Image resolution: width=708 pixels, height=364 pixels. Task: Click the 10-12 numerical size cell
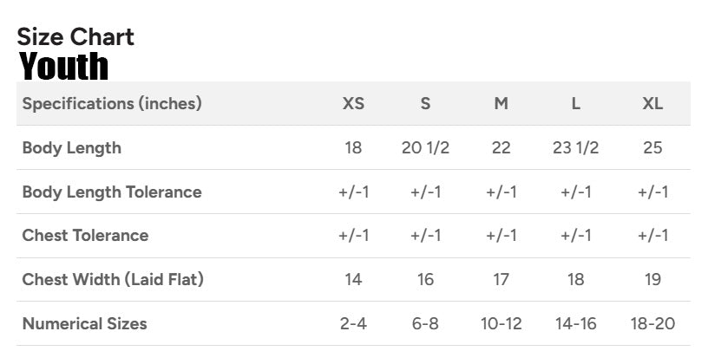(x=501, y=324)
